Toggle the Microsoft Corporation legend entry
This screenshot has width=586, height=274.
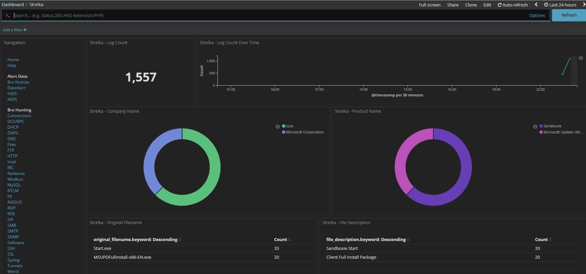point(303,132)
